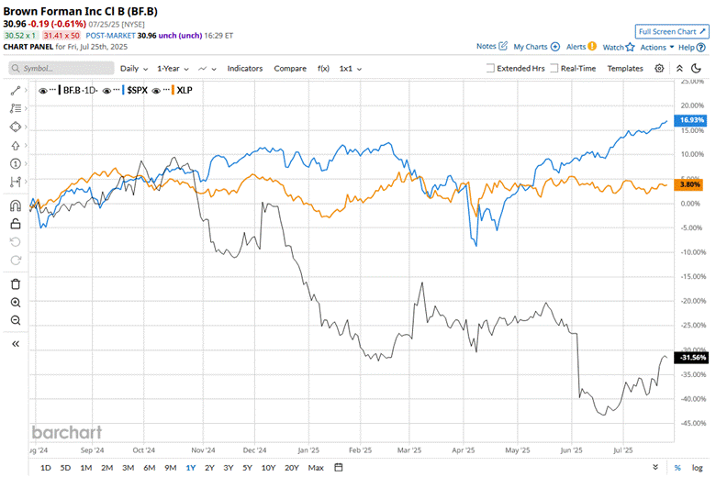Select the 5Y range tab
This screenshot has width=716, height=477.
click(x=247, y=468)
